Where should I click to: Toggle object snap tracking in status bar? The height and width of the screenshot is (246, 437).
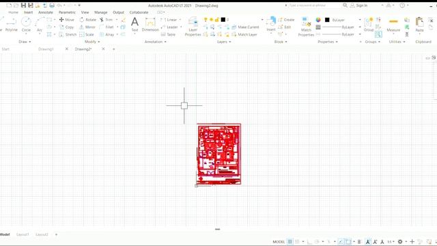click(341, 241)
